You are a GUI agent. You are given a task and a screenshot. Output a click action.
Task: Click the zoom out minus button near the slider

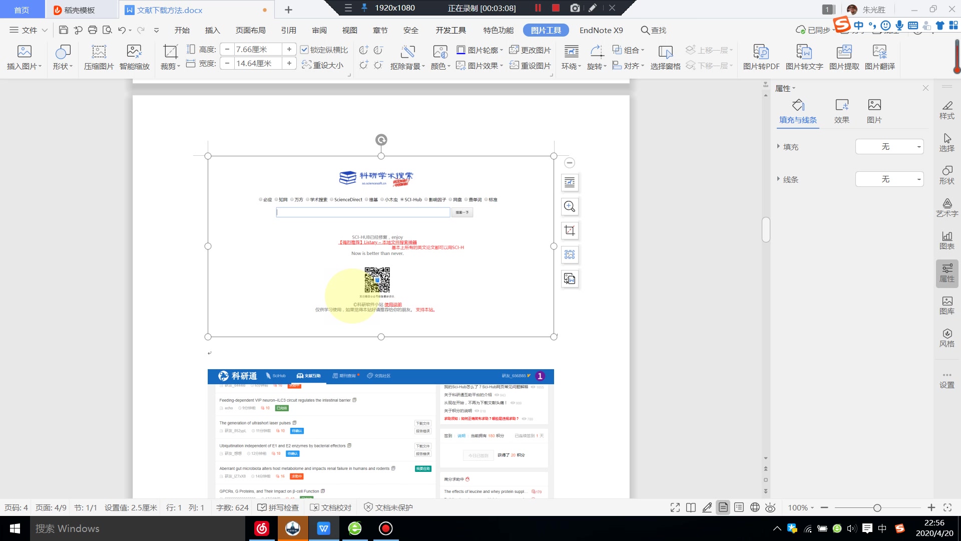pyautogui.click(x=824, y=507)
